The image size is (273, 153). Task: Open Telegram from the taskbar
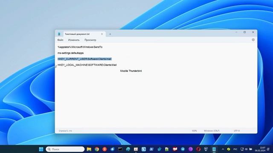pos(183,149)
